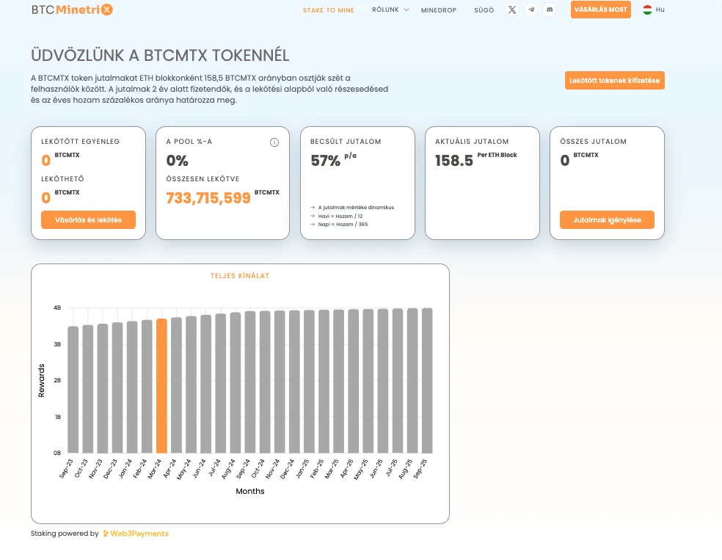Screen dimensions: 722x560
Task: Open the Hu language selector
Action: pos(654,10)
